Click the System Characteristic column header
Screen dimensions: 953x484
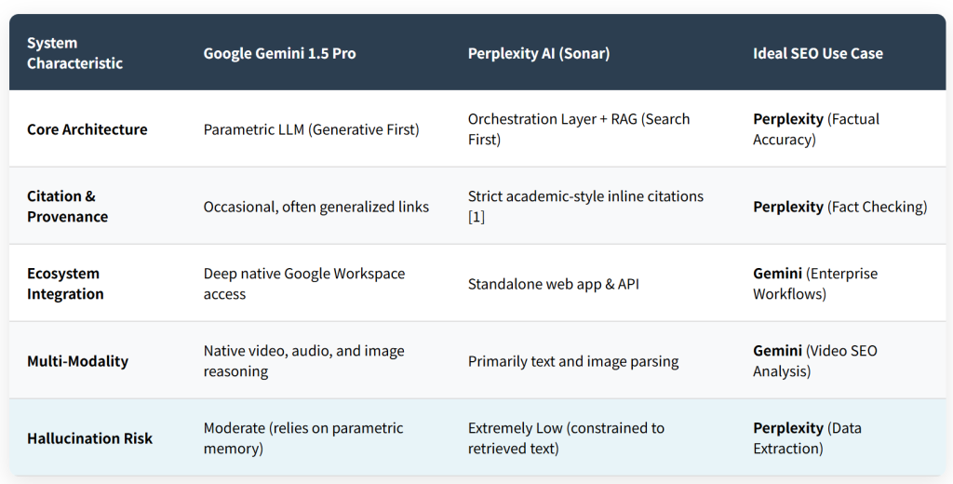click(x=74, y=53)
